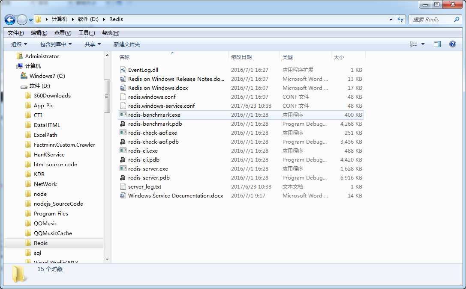Viewport: 466px width, 289px height.
Task: Select redis.windows-service.conf file icon
Action: tap(123, 106)
